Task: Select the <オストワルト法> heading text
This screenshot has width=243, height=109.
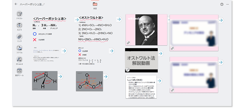Action: pos(91,17)
